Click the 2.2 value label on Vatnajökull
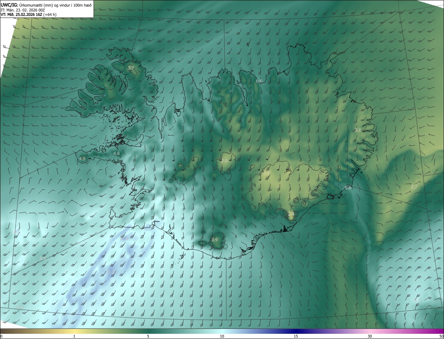 click(266, 172)
